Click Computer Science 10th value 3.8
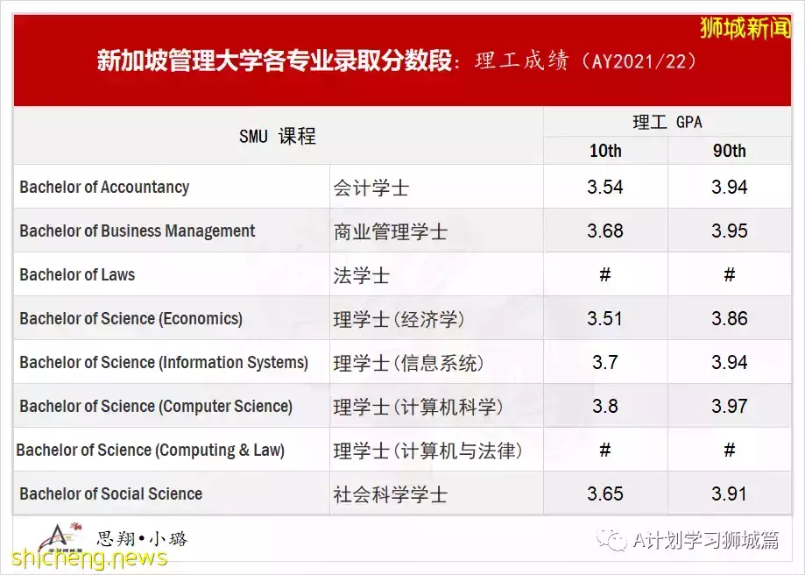The width and height of the screenshot is (805, 575). (x=604, y=406)
